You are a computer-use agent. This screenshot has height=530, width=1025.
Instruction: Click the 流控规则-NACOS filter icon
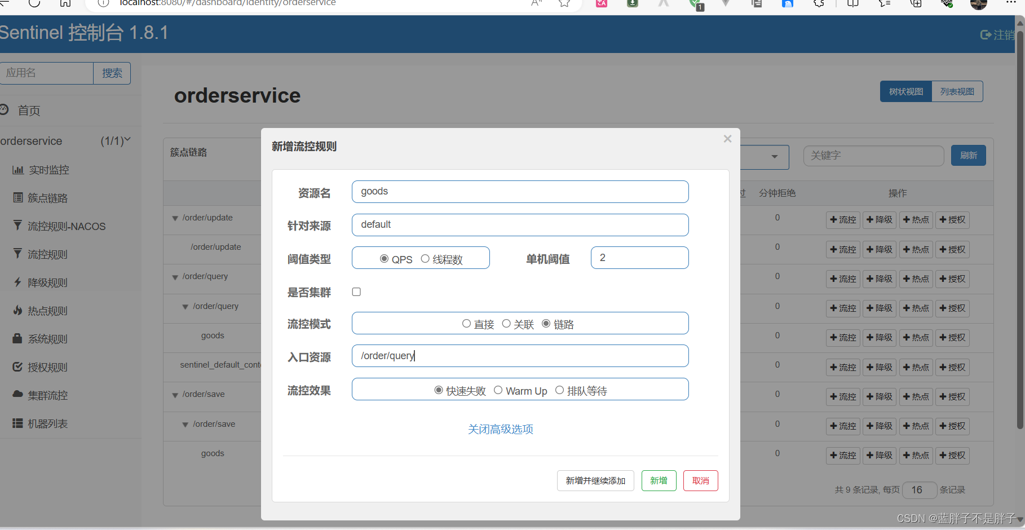(x=18, y=226)
